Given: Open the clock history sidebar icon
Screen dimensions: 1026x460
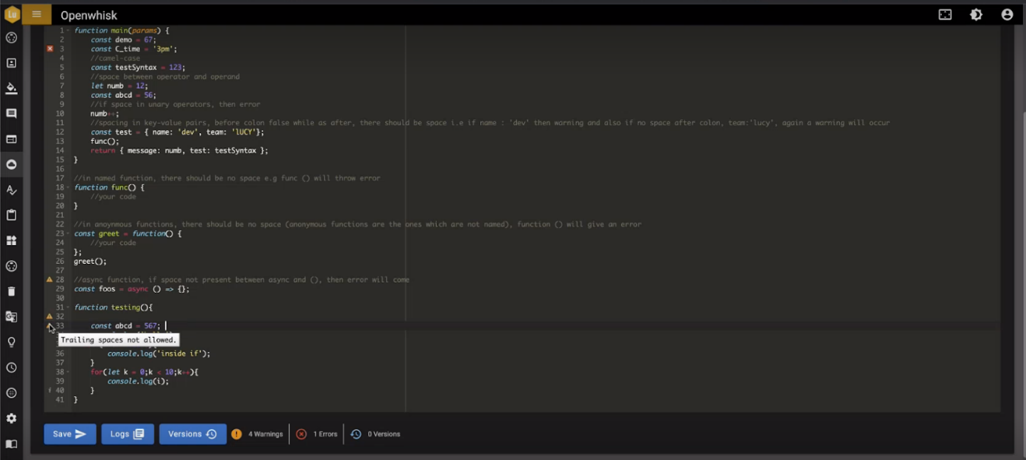Looking at the screenshot, I should click(12, 367).
